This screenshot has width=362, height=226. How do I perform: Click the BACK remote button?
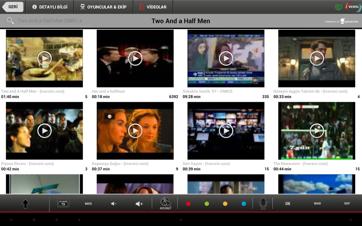(318, 203)
